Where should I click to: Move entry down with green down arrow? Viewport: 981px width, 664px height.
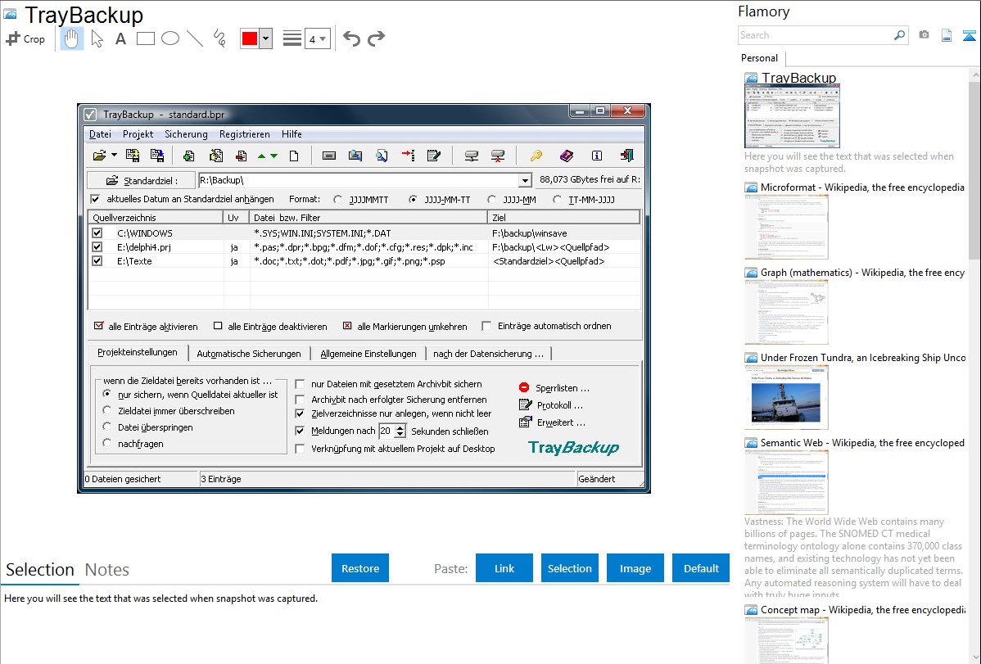274,156
